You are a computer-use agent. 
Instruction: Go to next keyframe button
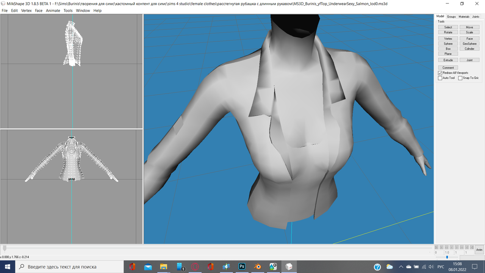pyautogui.click(x=467, y=247)
